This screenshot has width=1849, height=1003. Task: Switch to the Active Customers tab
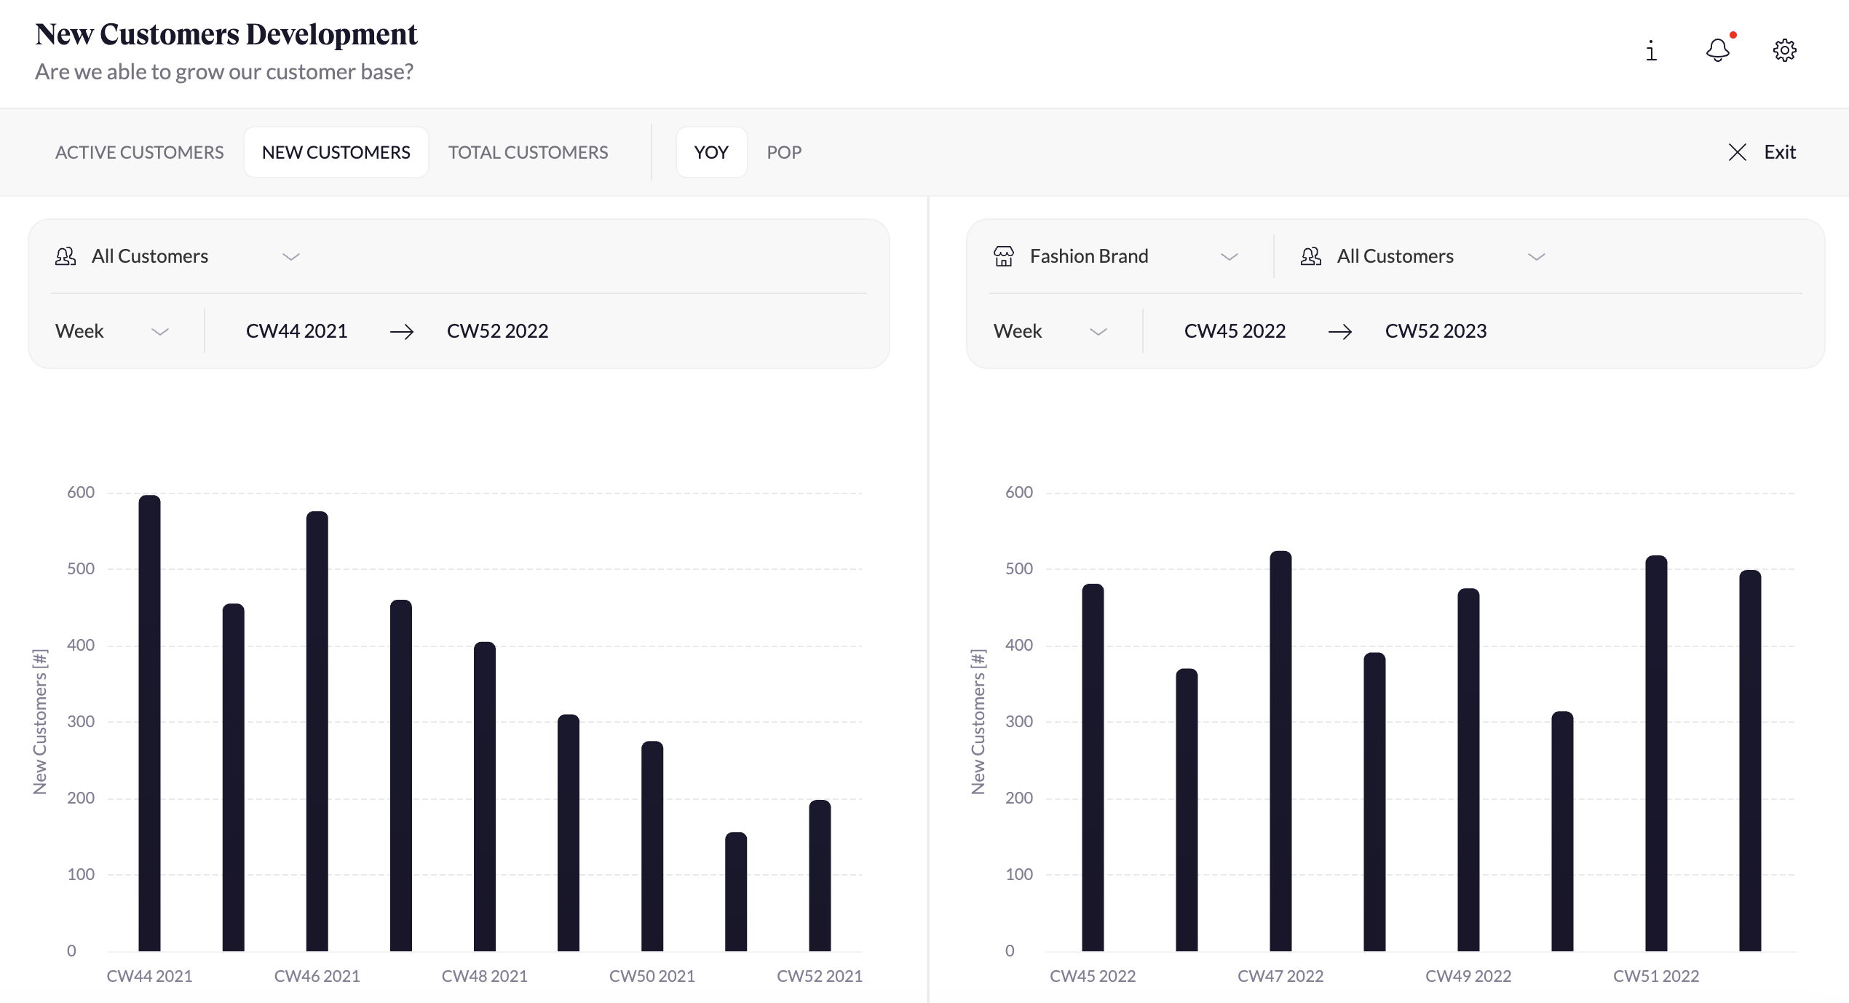coord(140,152)
